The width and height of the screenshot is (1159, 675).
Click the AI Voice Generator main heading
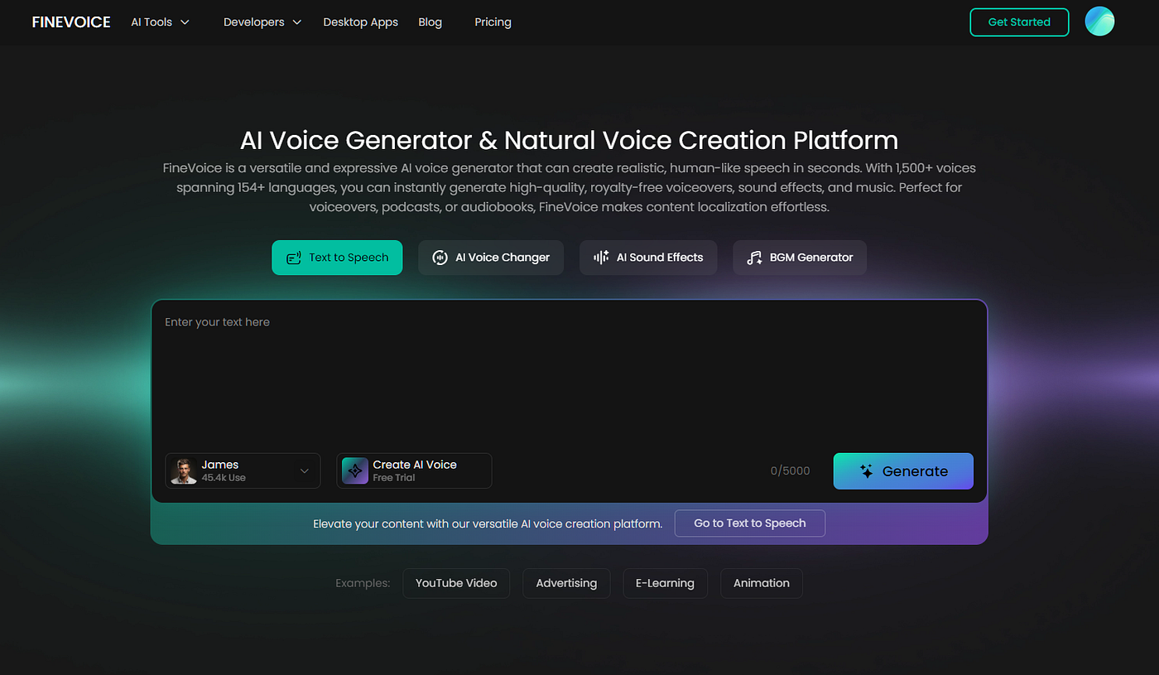coord(569,140)
